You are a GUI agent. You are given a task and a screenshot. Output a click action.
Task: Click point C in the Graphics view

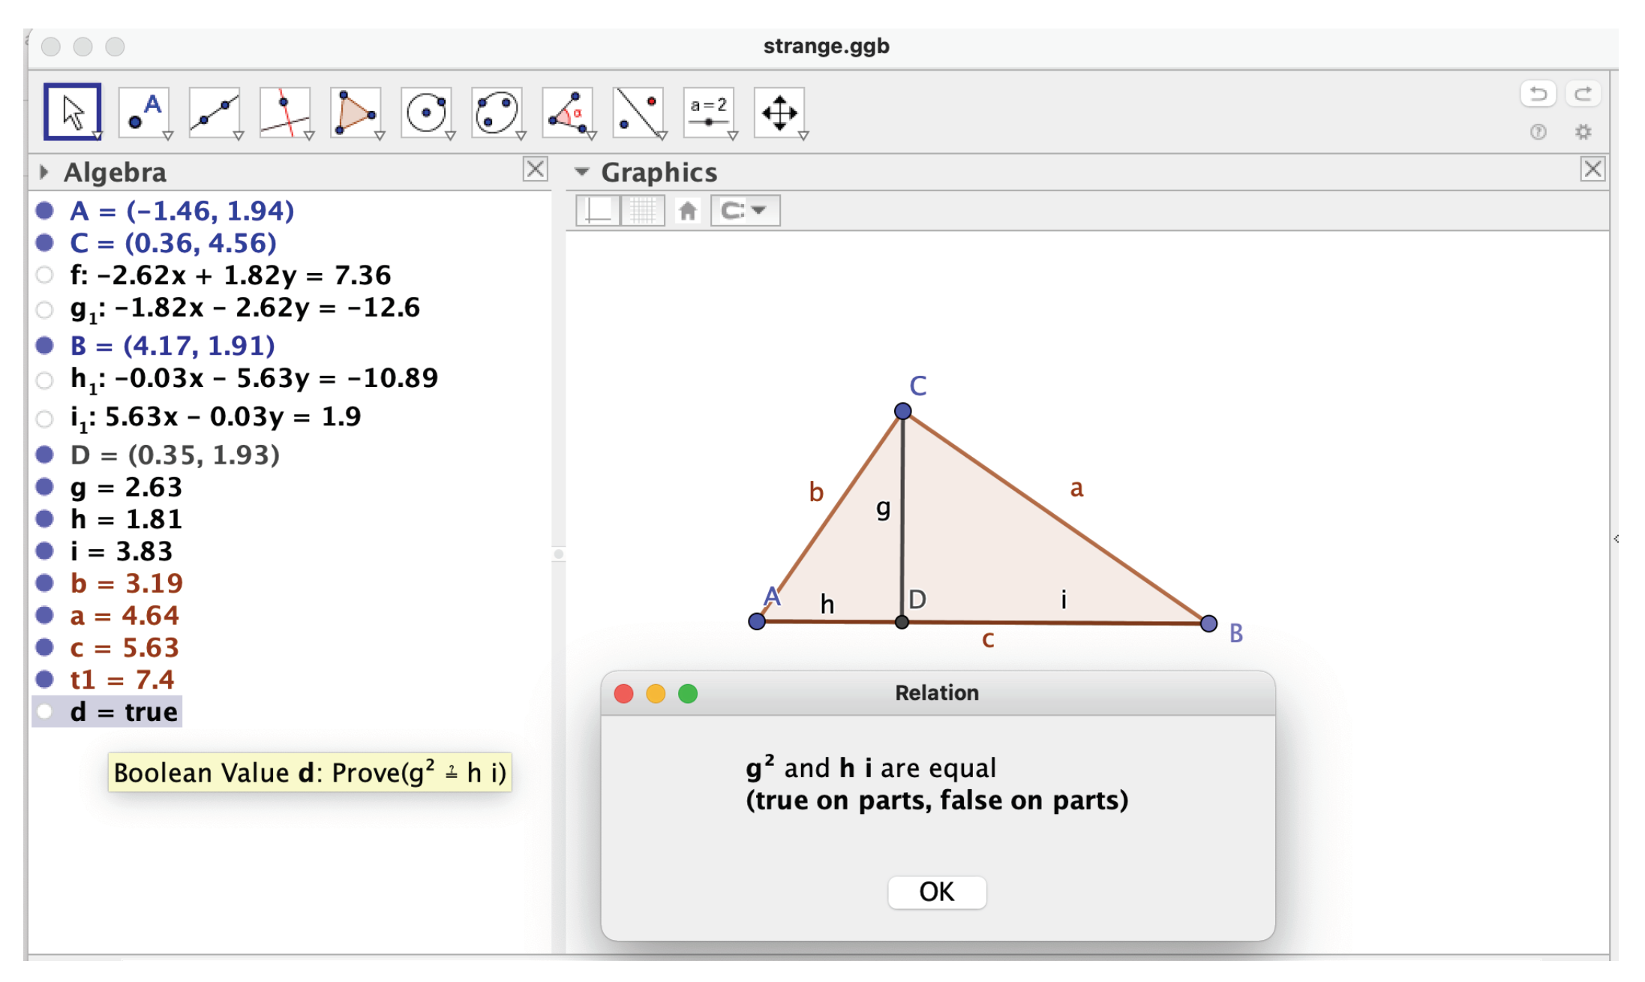click(902, 411)
